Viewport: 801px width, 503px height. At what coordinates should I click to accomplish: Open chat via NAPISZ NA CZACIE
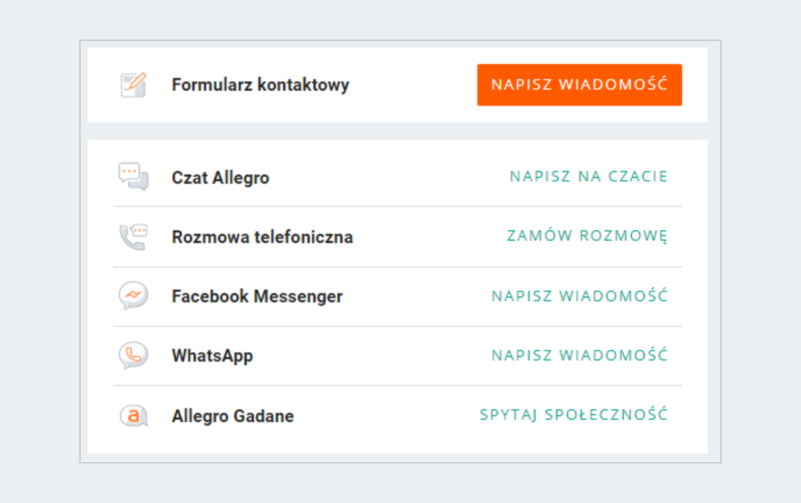pyautogui.click(x=588, y=177)
